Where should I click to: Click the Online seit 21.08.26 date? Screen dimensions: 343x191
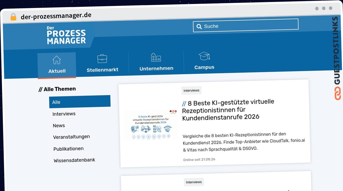[x=199, y=160]
